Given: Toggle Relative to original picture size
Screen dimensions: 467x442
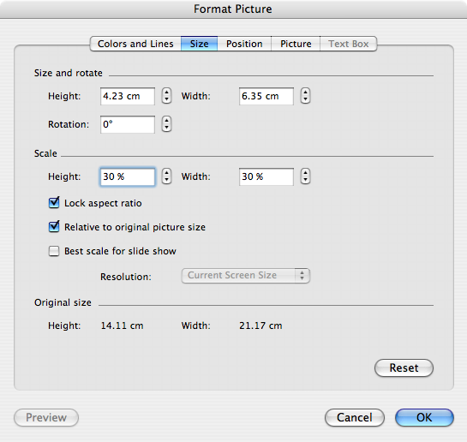Looking at the screenshot, I should 54,227.
